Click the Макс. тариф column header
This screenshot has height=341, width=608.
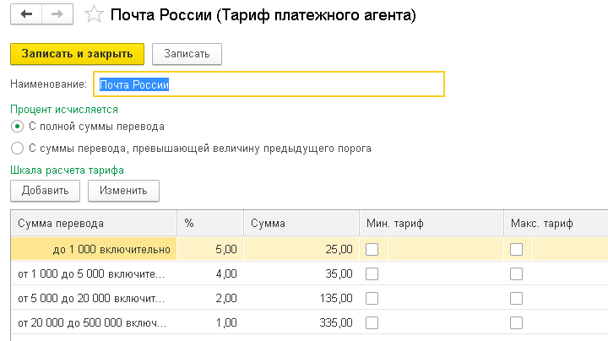tap(556, 223)
